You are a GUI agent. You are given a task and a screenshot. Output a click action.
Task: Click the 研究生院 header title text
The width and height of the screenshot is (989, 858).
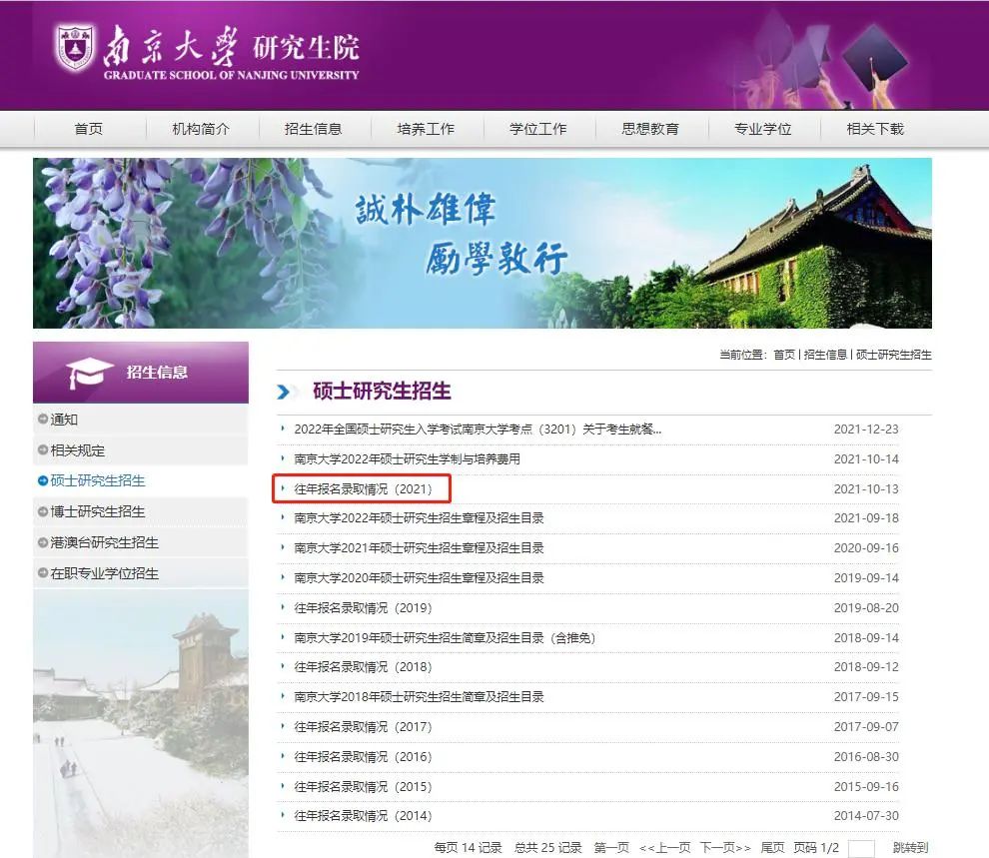[306, 48]
